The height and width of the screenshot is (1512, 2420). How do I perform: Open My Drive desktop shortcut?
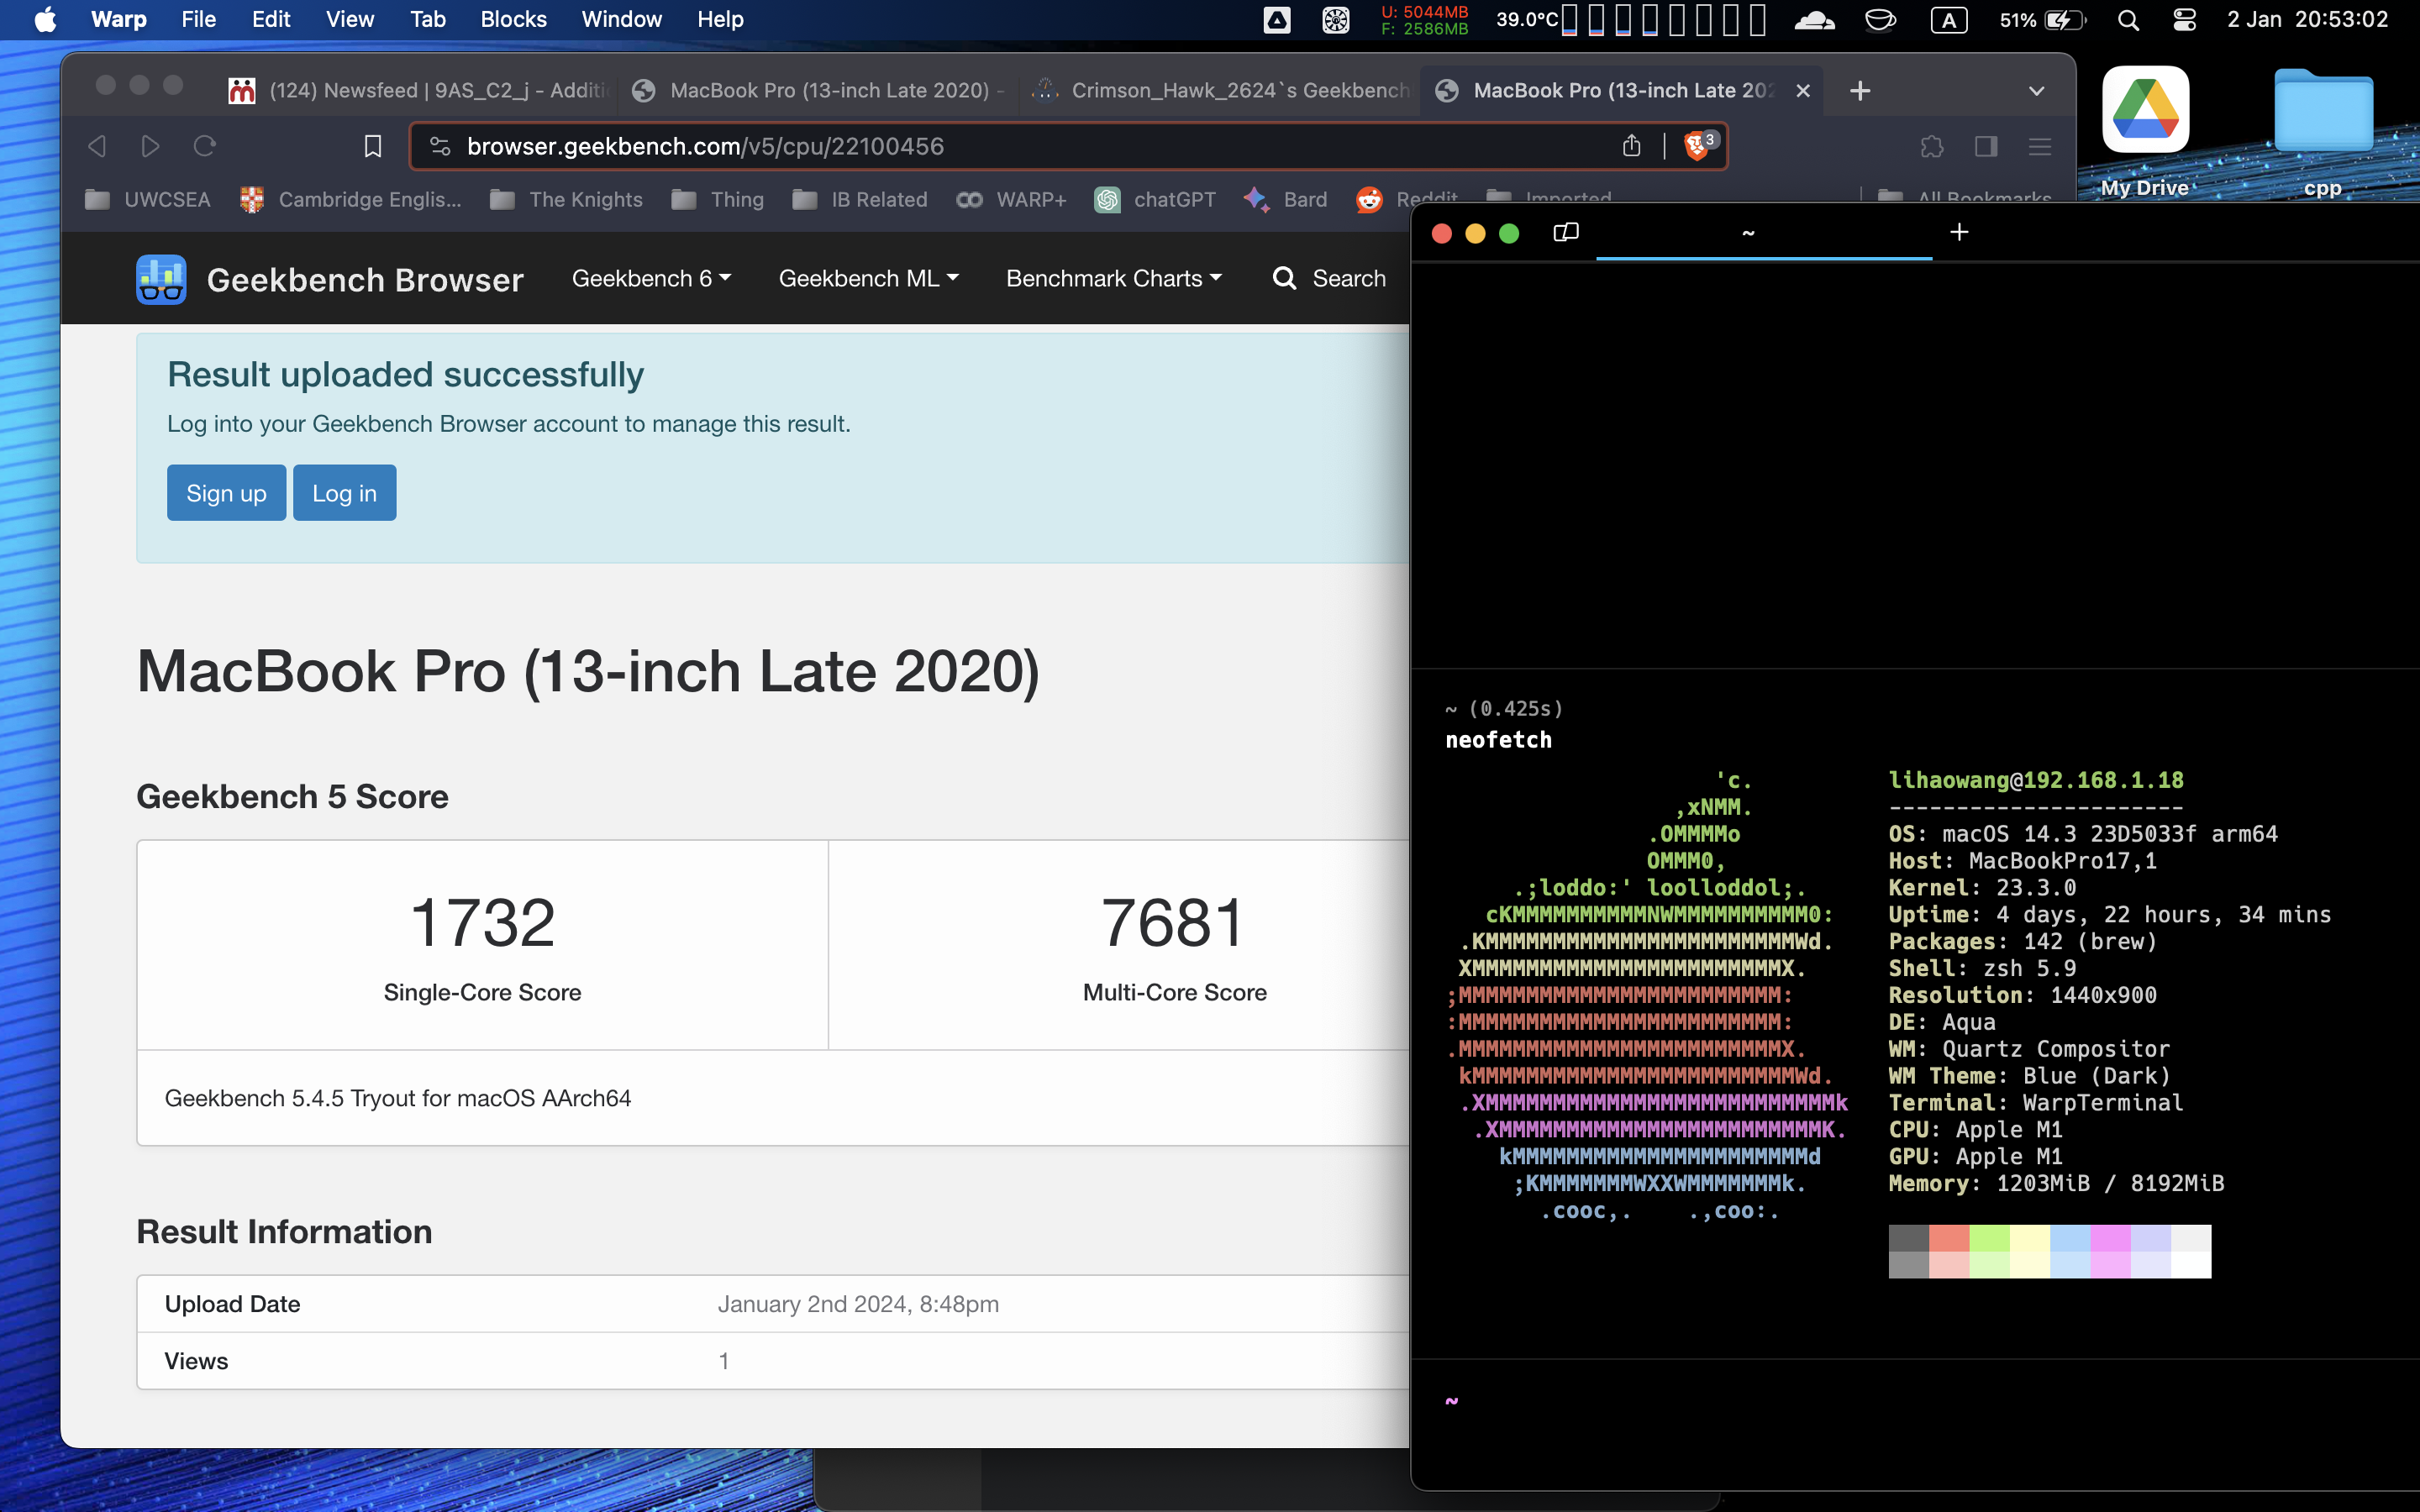coord(2145,132)
